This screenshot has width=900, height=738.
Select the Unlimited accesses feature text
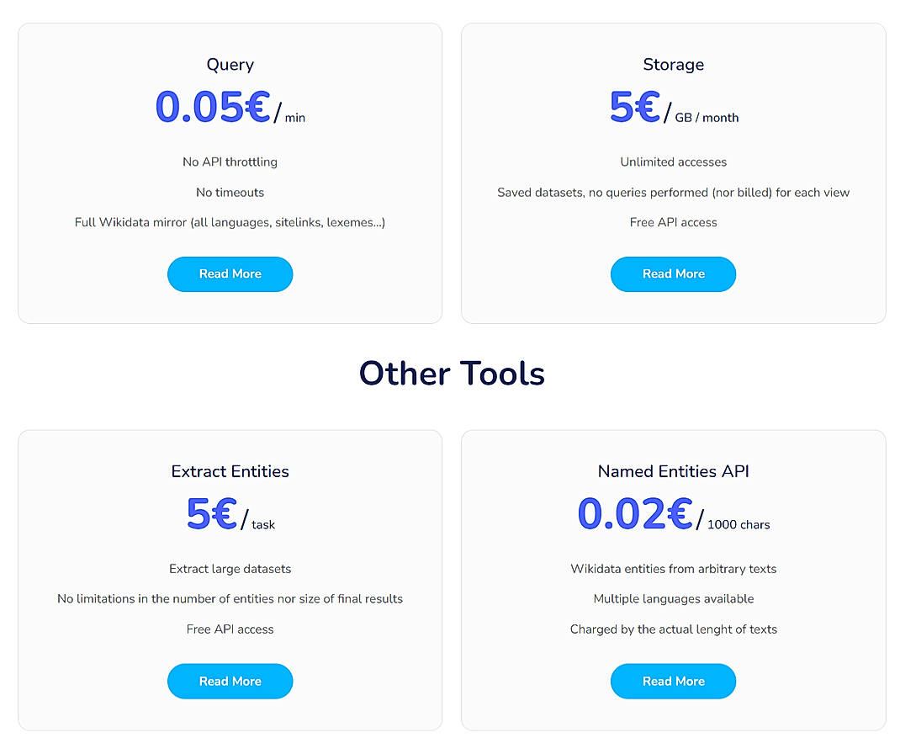point(673,162)
